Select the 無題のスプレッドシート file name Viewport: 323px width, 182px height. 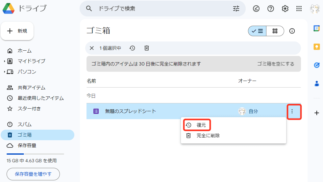pos(130,111)
